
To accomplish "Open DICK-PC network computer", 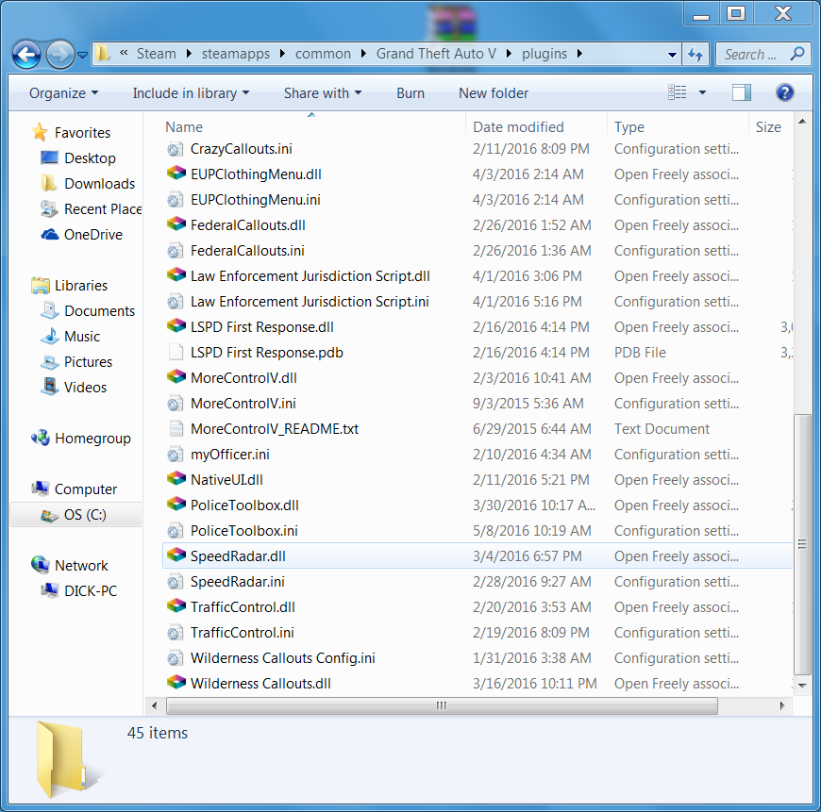I will (x=79, y=590).
